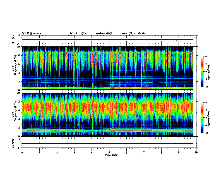The image size is (221, 171).
Task: Click the "-10" label on ch.2 color bar
Action: (x=206, y=133)
